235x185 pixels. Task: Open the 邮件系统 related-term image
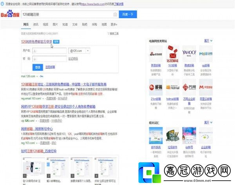coord(156,136)
